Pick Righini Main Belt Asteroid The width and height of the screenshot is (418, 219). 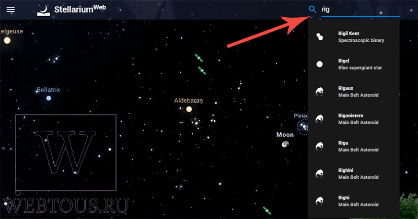pyautogui.click(x=354, y=174)
